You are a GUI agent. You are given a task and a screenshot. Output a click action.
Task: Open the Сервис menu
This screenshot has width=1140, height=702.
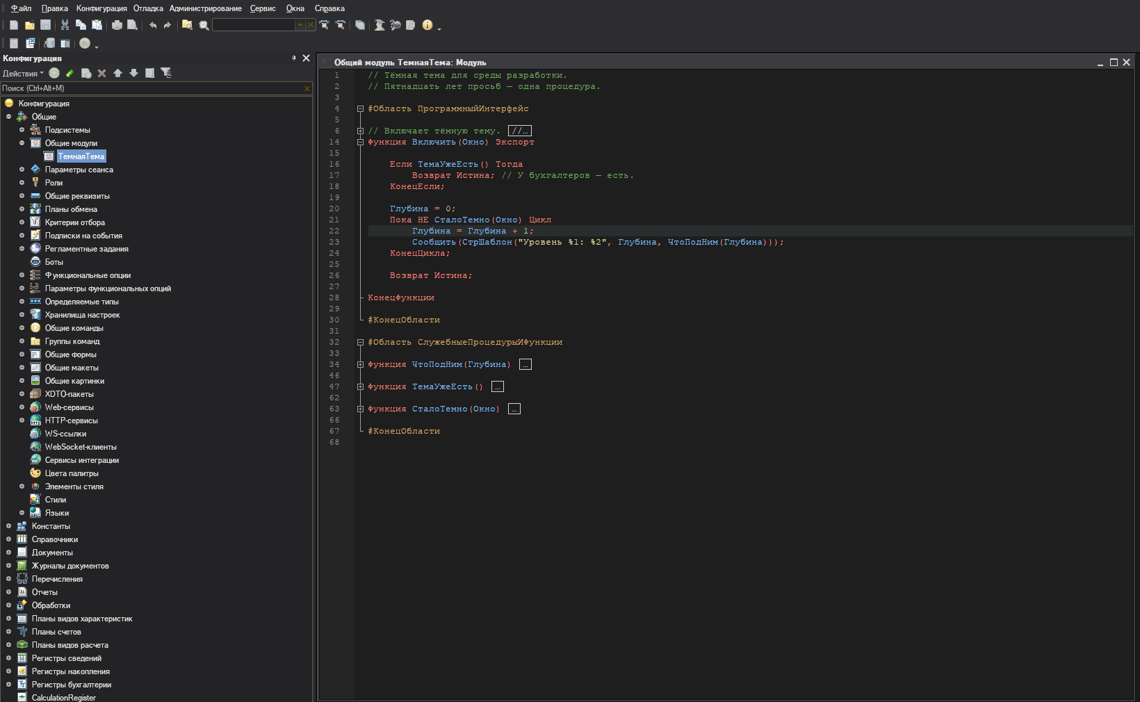(x=263, y=8)
